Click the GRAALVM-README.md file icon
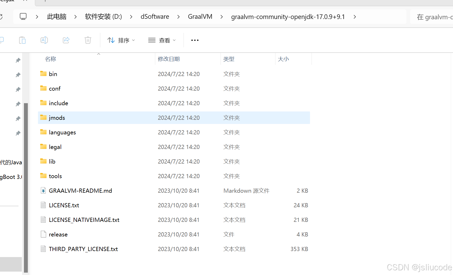The height and width of the screenshot is (275, 453). (43, 191)
